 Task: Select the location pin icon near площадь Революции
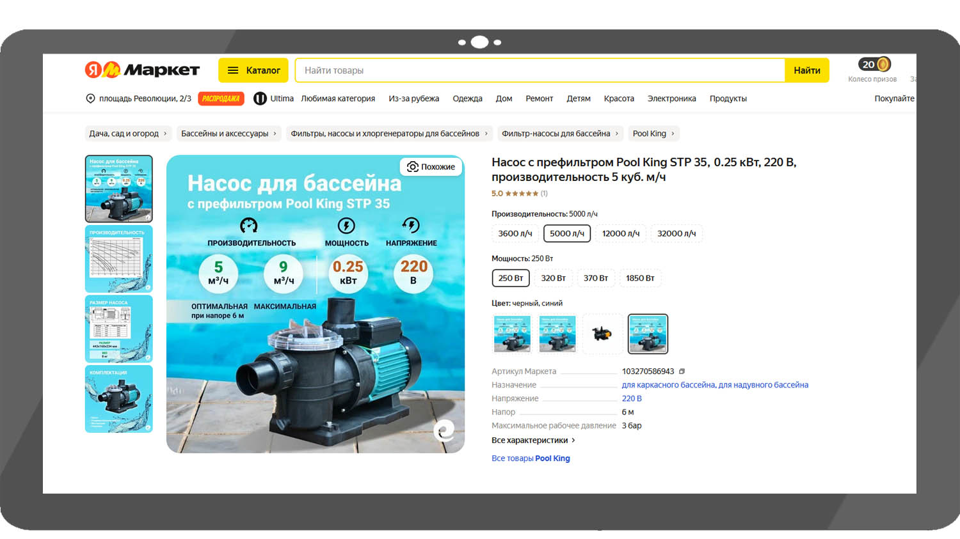pos(90,98)
